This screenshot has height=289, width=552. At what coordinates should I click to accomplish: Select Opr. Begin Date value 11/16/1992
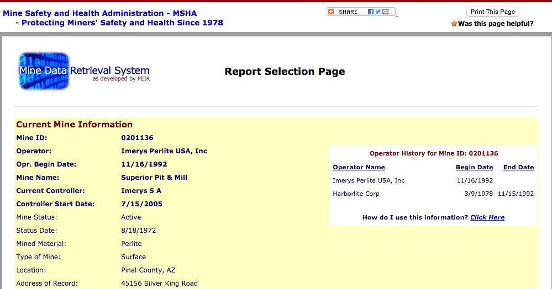click(x=144, y=164)
